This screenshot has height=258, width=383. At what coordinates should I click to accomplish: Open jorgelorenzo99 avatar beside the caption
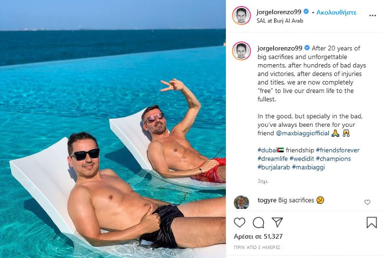click(x=241, y=51)
